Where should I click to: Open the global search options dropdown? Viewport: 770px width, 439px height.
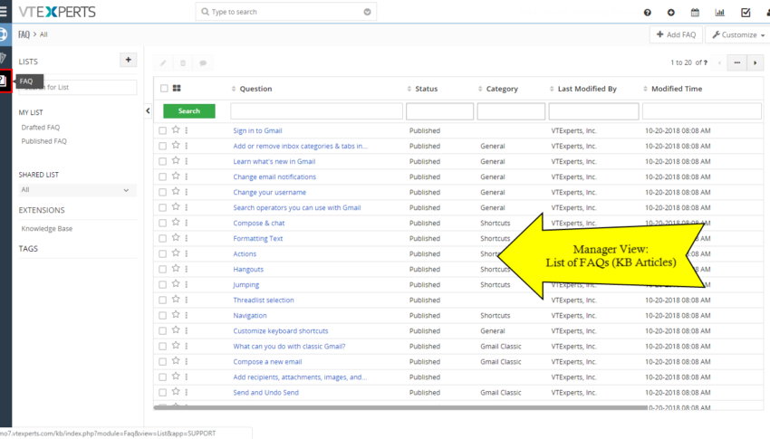(367, 12)
